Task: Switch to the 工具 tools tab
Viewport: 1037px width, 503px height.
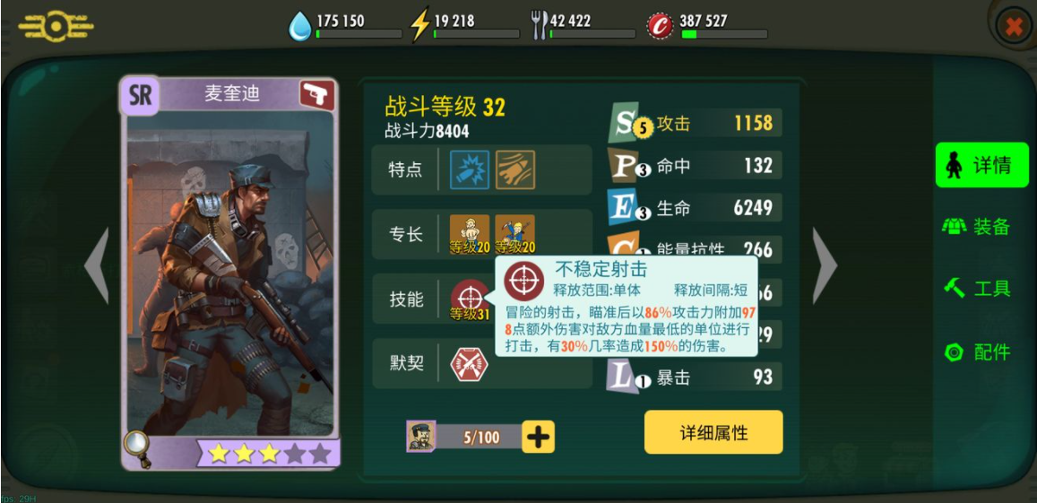Action: tap(977, 289)
